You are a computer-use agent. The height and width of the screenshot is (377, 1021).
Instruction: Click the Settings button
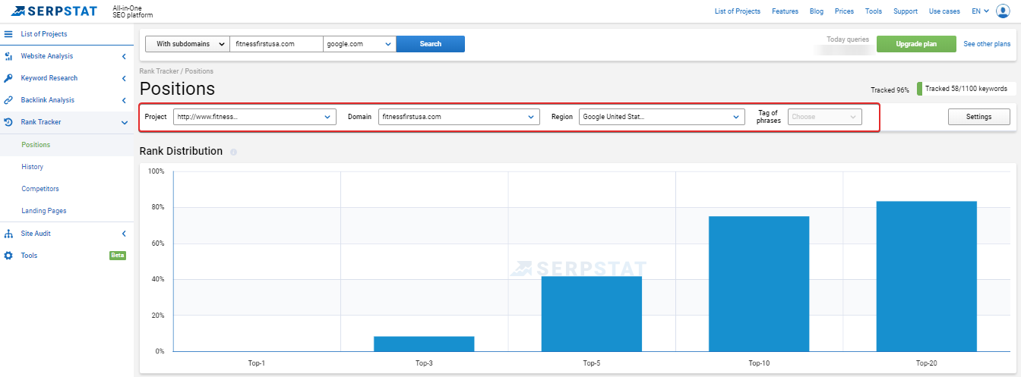(979, 117)
